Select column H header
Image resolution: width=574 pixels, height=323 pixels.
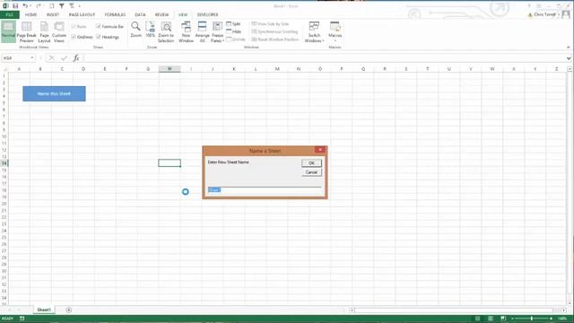click(170, 69)
